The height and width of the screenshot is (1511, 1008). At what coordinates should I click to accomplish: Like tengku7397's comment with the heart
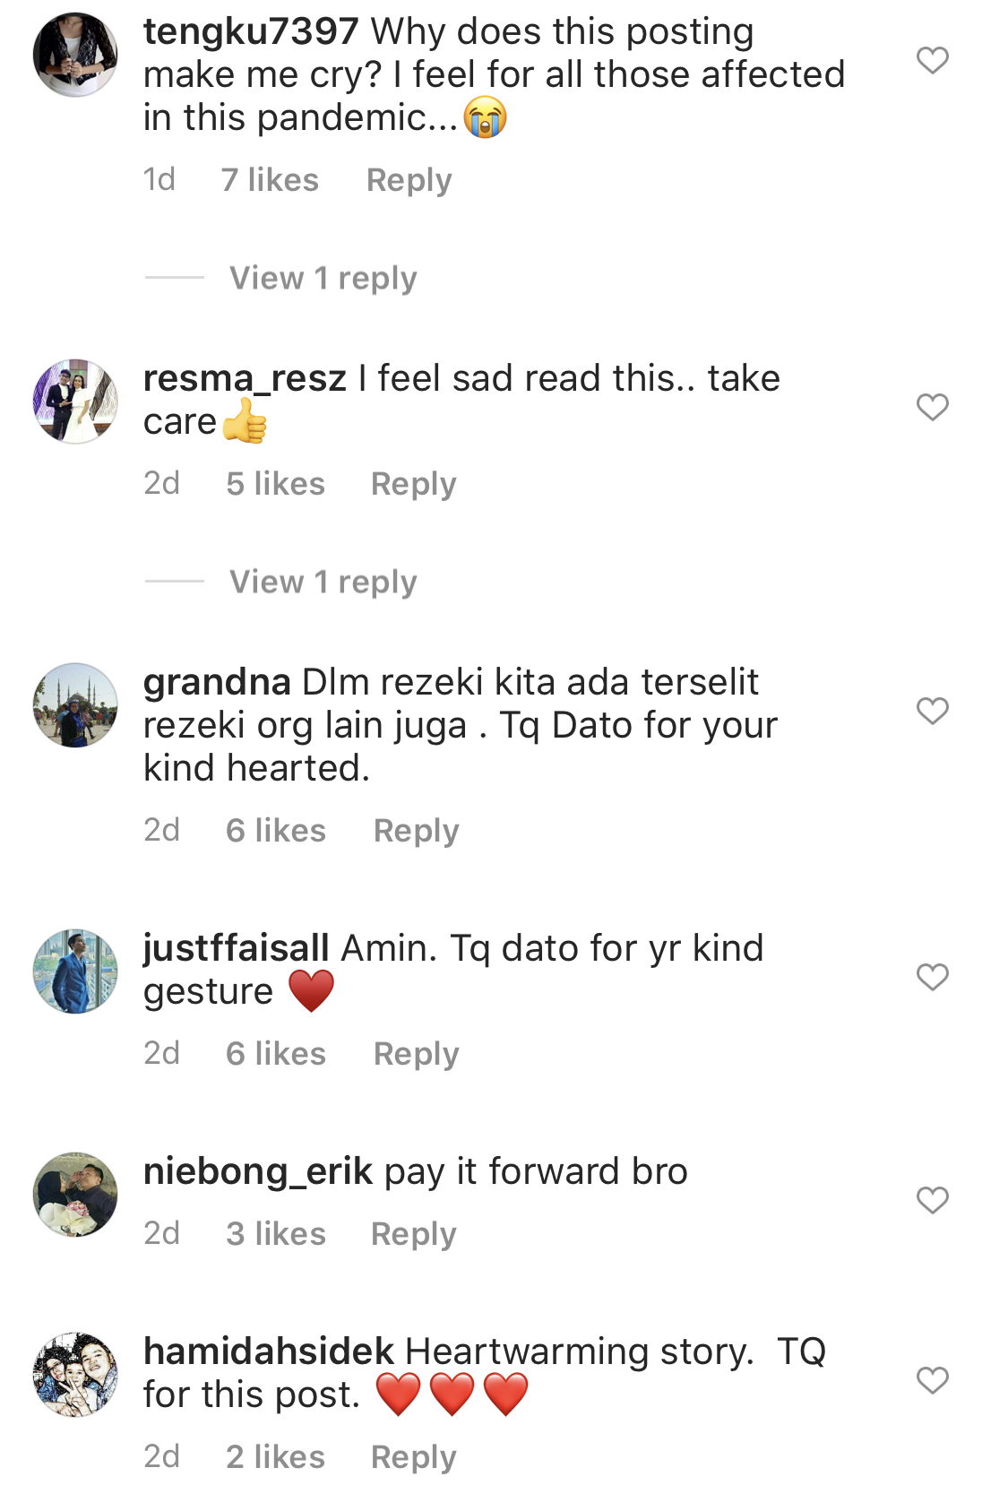[932, 60]
